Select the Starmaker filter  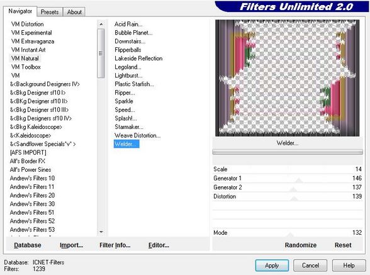click(129, 127)
